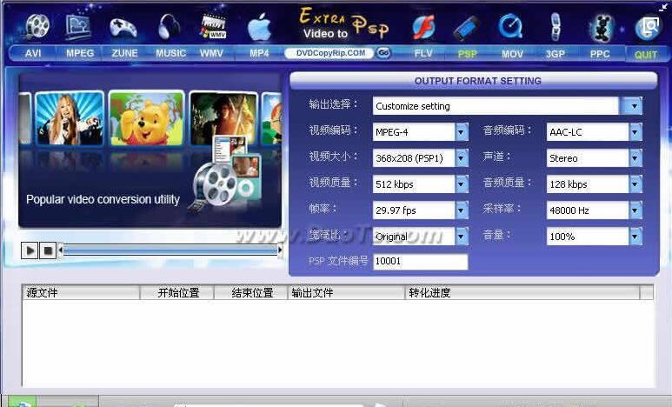The image size is (672, 407).
Task: Click the singer girl preview thumbnail
Action: click(70, 118)
